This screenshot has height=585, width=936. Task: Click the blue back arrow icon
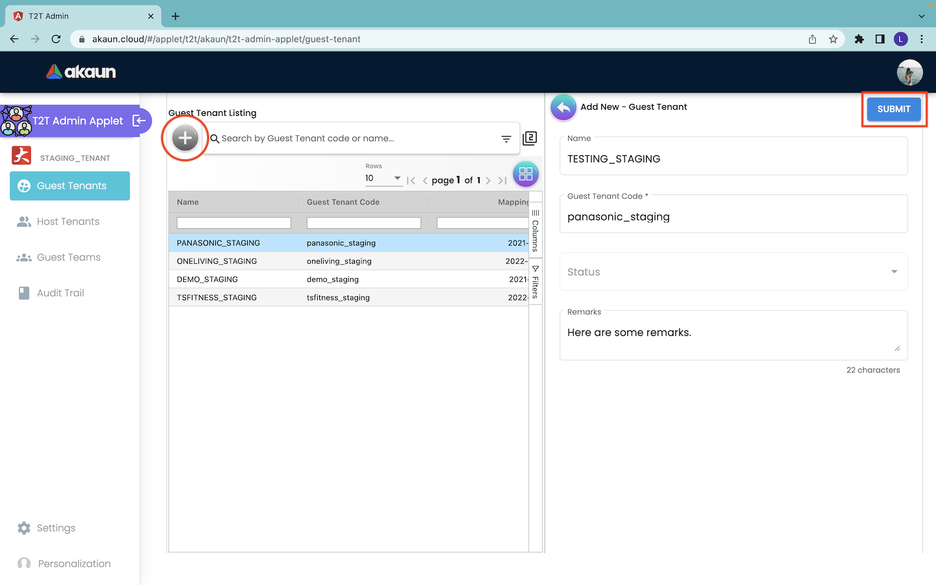pyautogui.click(x=564, y=107)
